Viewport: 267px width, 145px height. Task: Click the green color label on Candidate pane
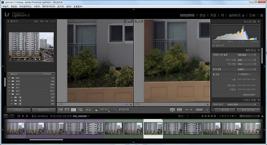tap(203, 104)
